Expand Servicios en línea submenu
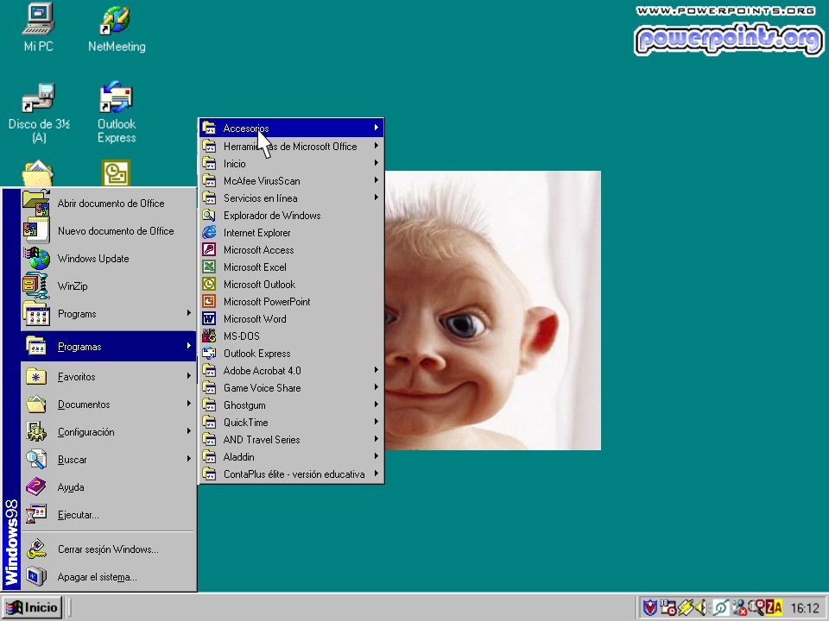 (x=291, y=198)
